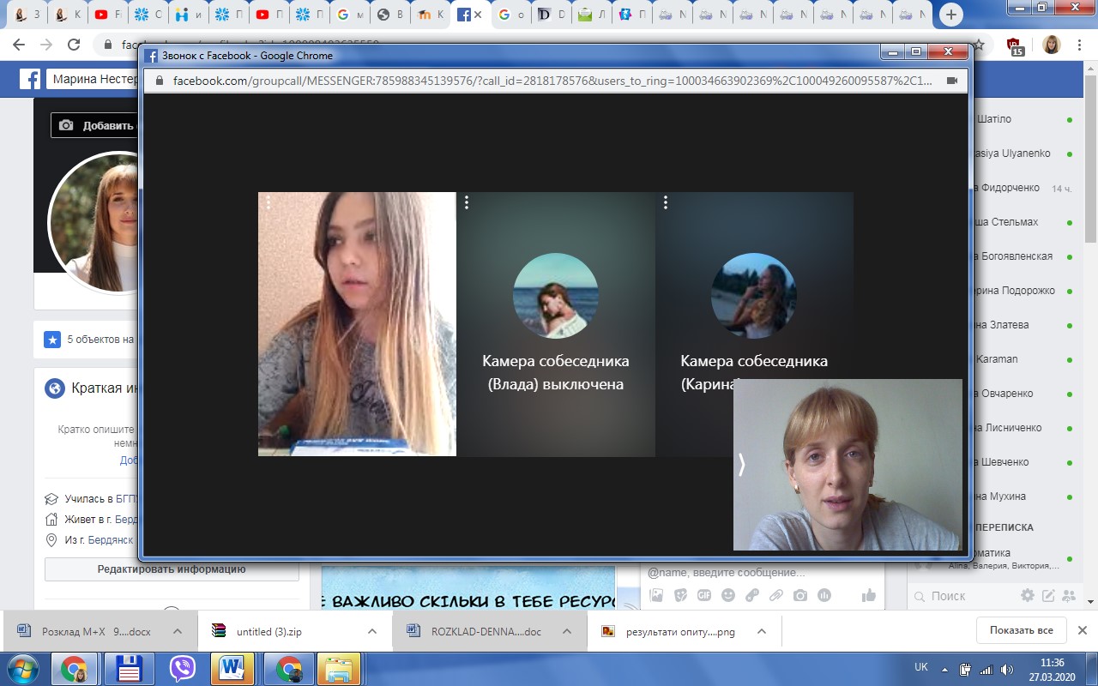
Task: Click new message compose icon in chat sidebar
Action: click(x=1048, y=595)
